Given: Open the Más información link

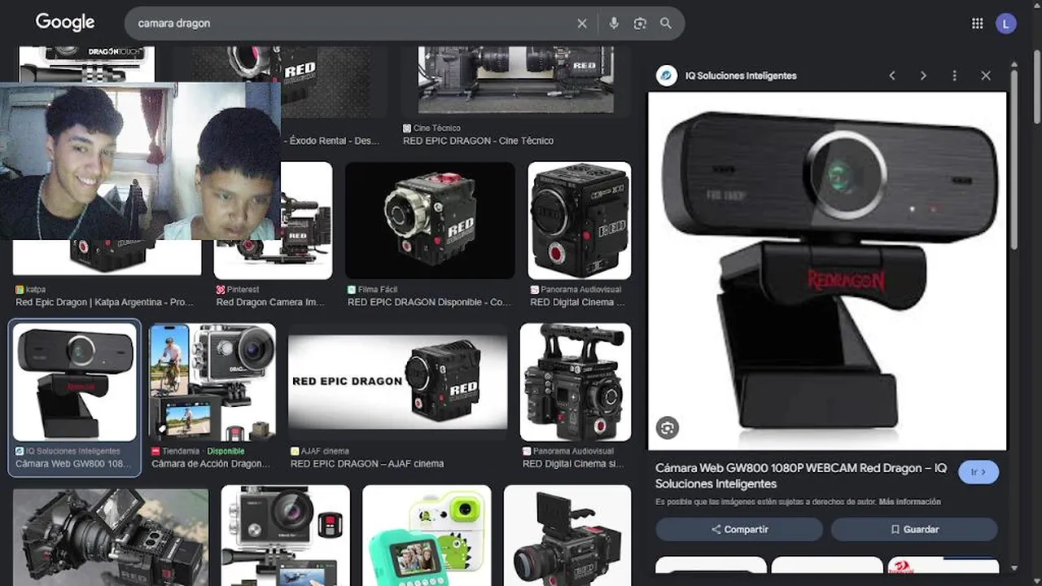Looking at the screenshot, I should (910, 502).
